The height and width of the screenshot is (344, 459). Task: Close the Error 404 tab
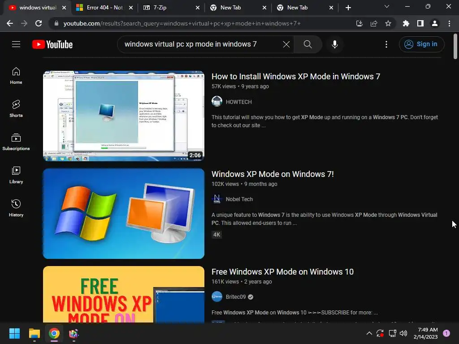[131, 8]
